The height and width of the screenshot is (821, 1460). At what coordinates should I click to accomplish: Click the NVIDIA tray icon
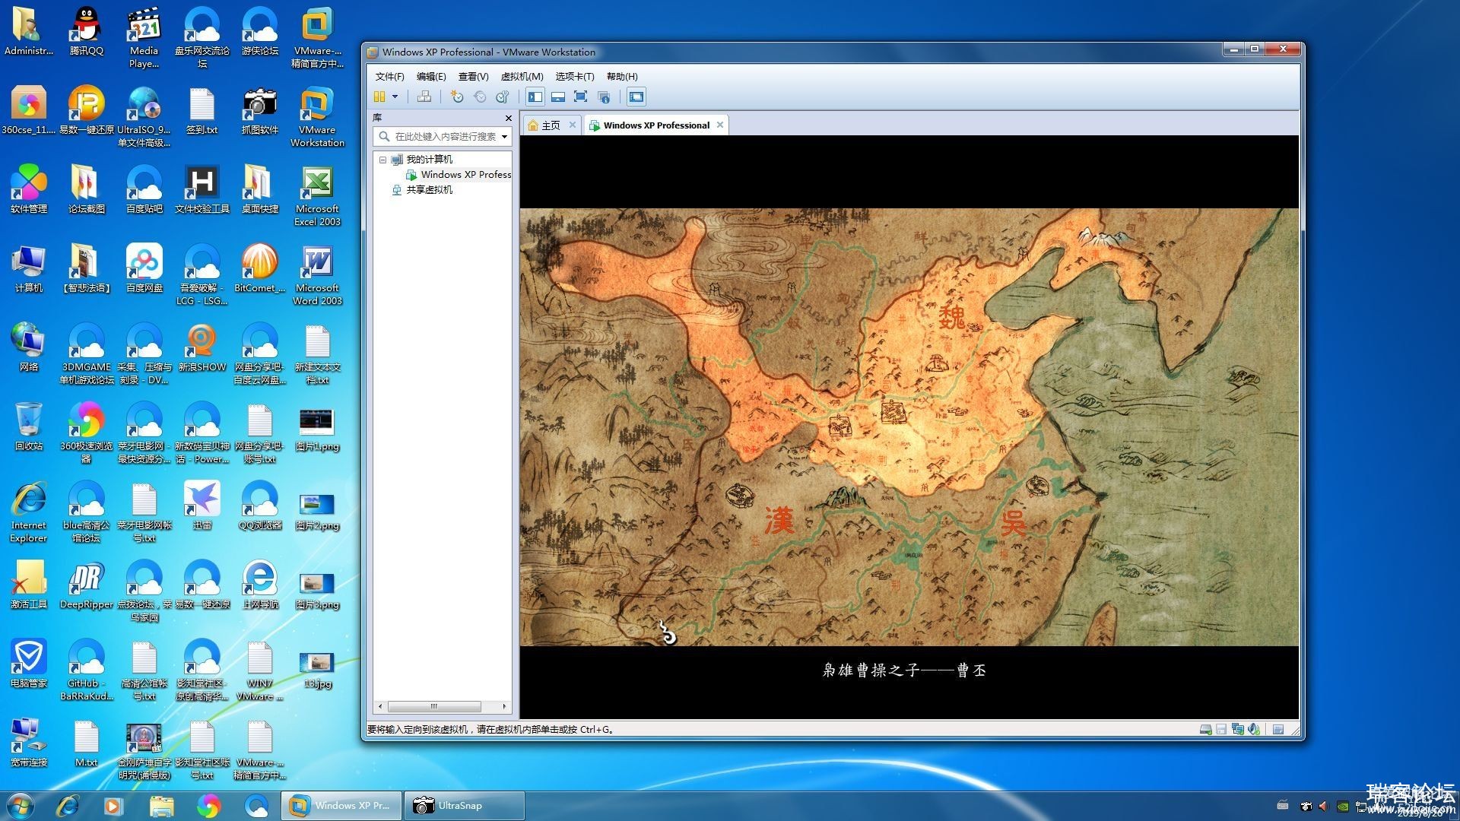pos(1343,806)
